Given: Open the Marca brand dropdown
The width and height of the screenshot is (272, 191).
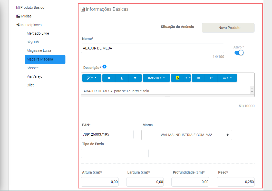Looking at the screenshot, I should click(x=187, y=135).
